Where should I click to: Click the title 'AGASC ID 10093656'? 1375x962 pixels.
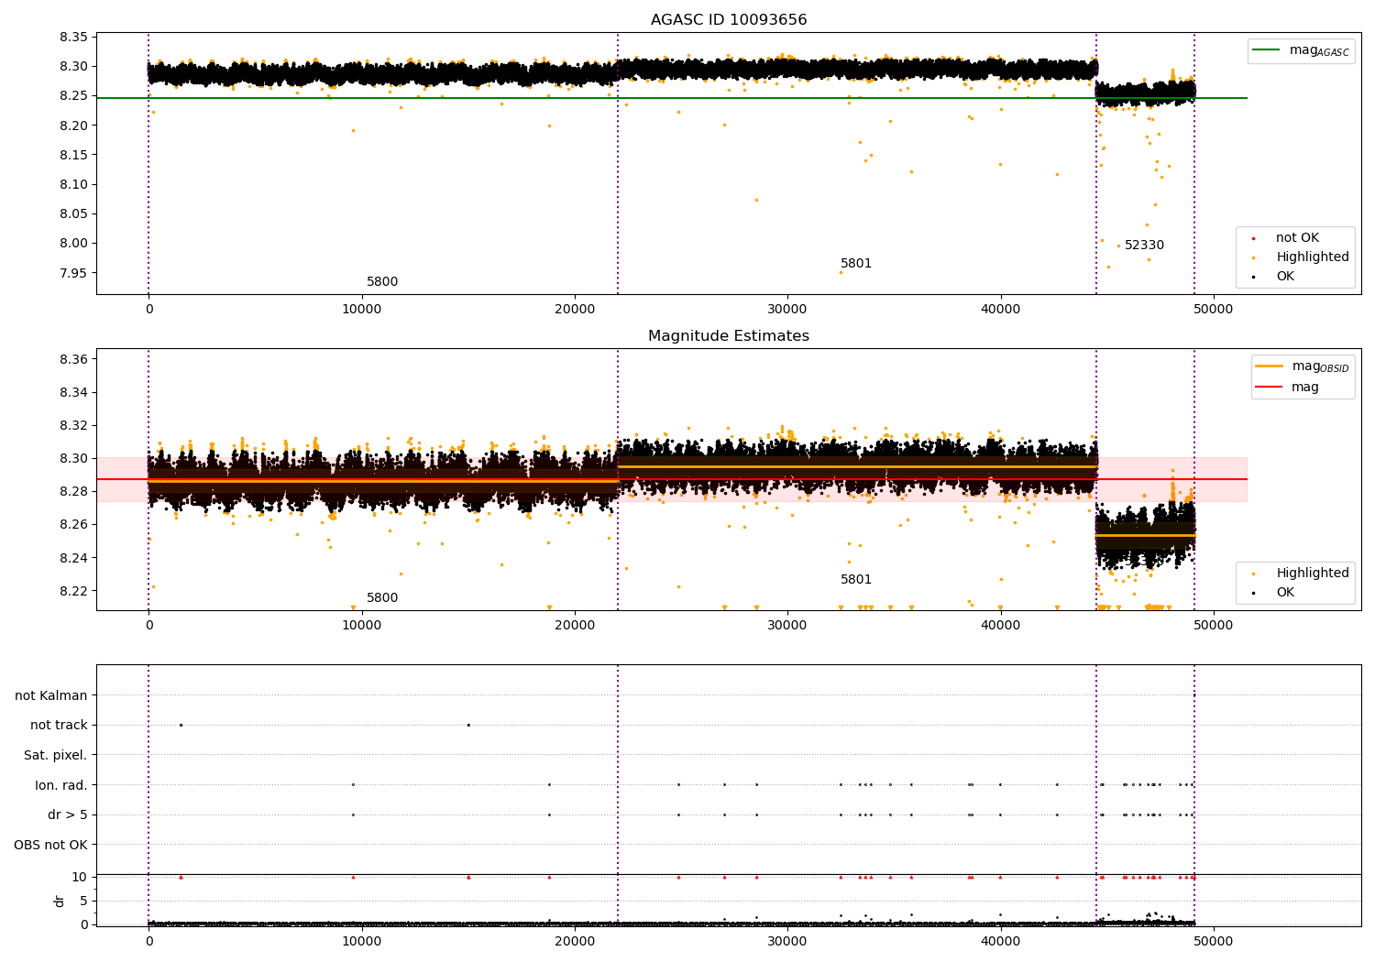(x=729, y=20)
